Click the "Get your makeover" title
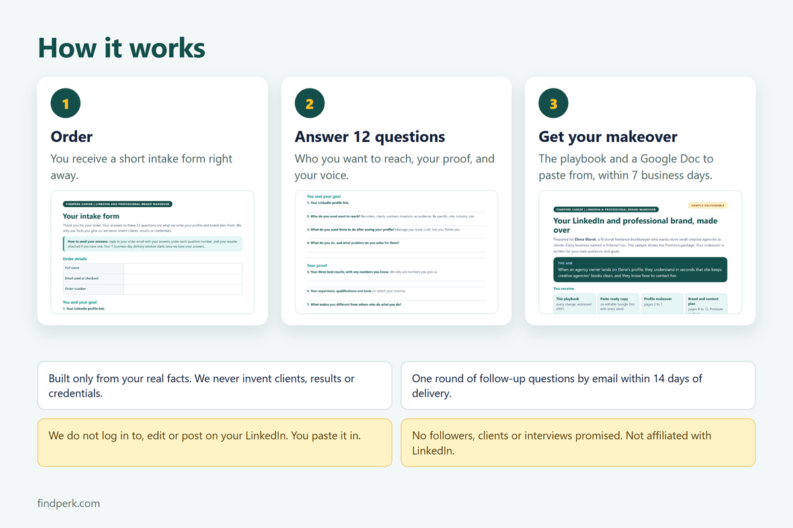Screen dimensions: 793x528 pos(608,137)
